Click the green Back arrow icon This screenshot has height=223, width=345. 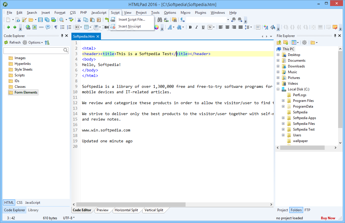pyautogui.click(x=8, y=27)
